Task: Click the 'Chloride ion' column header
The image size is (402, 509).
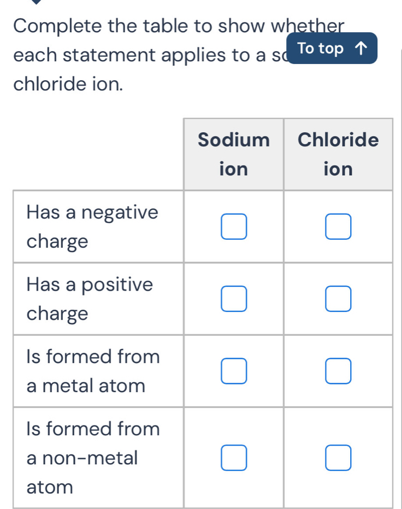Action: coord(338,154)
